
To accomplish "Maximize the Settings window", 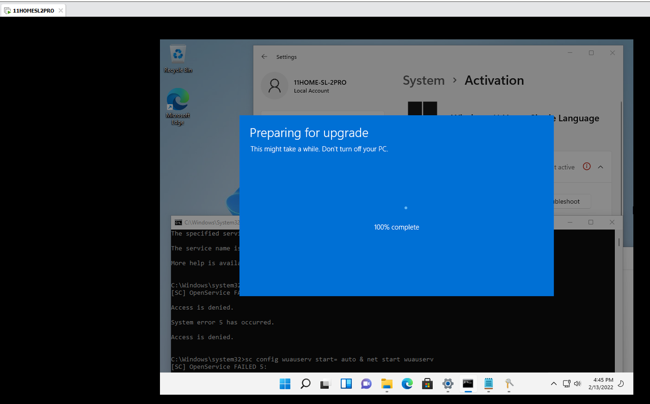I will pyautogui.click(x=591, y=53).
